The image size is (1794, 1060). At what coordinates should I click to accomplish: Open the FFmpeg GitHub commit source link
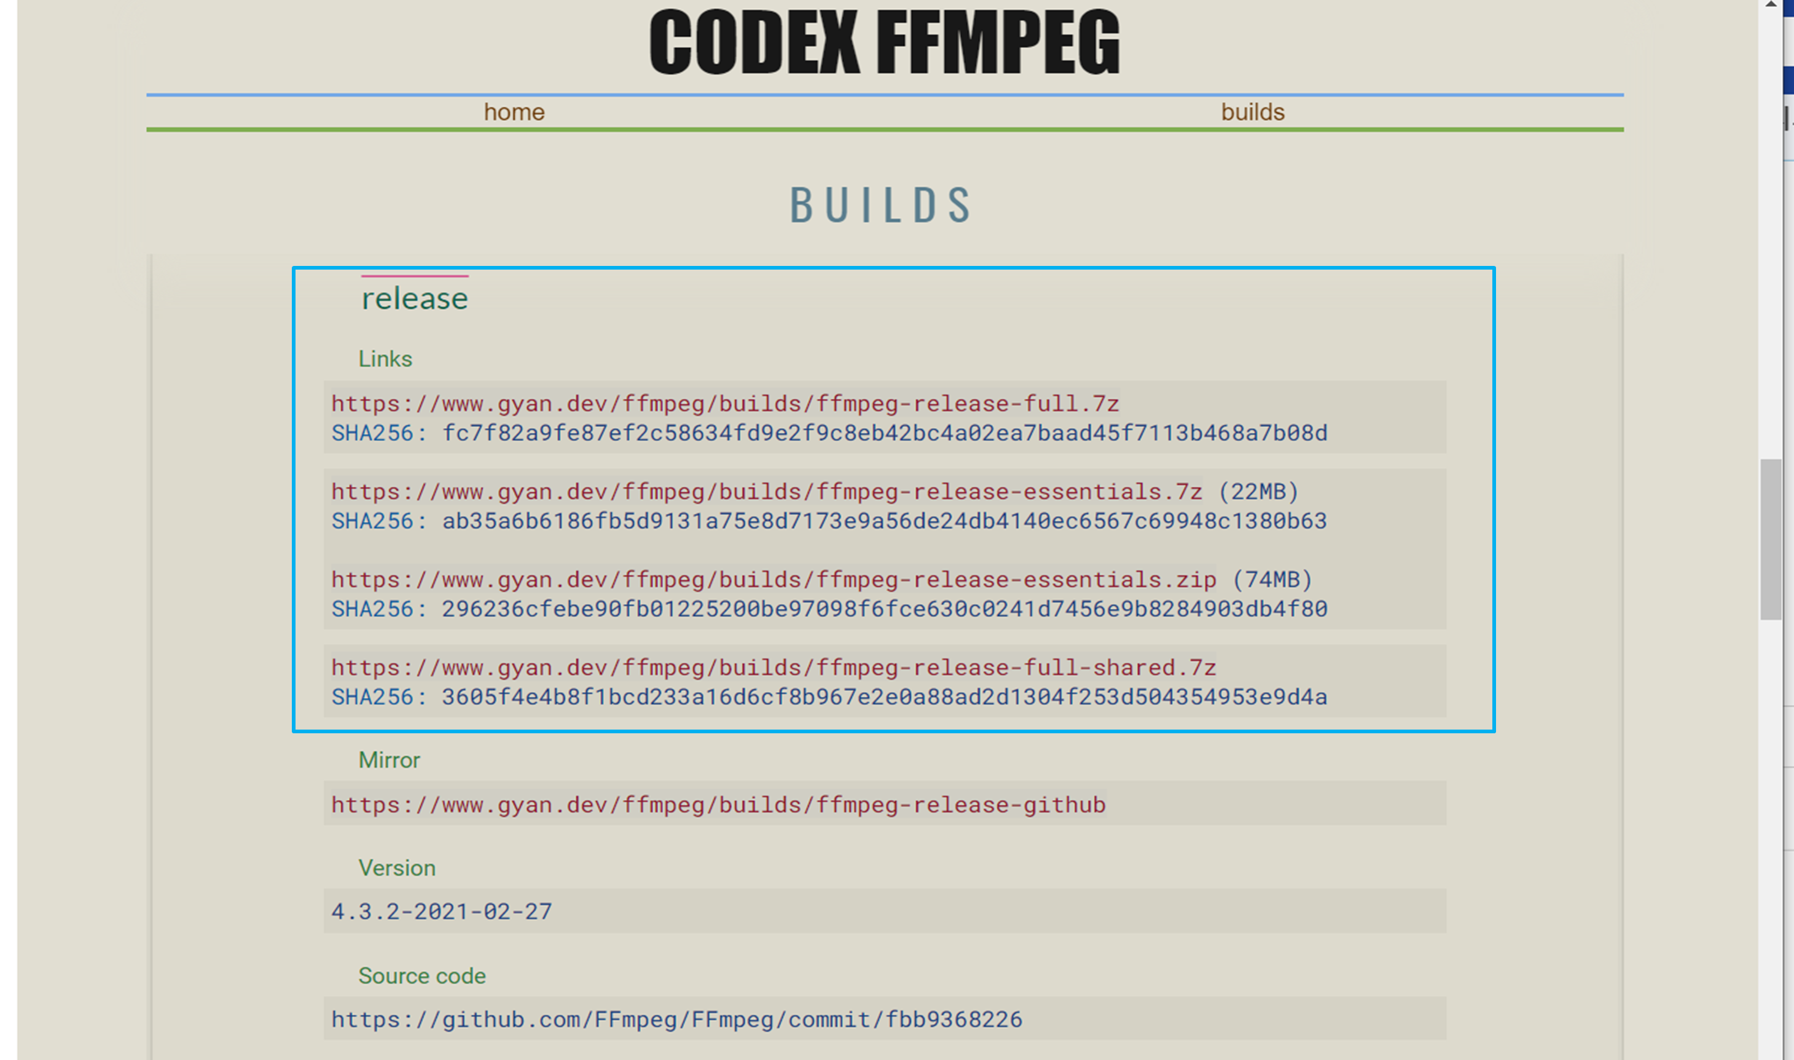click(x=676, y=1019)
